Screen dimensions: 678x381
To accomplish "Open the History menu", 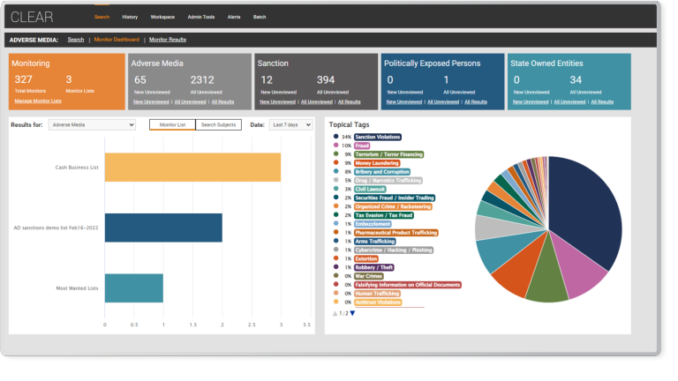I will [130, 17].
